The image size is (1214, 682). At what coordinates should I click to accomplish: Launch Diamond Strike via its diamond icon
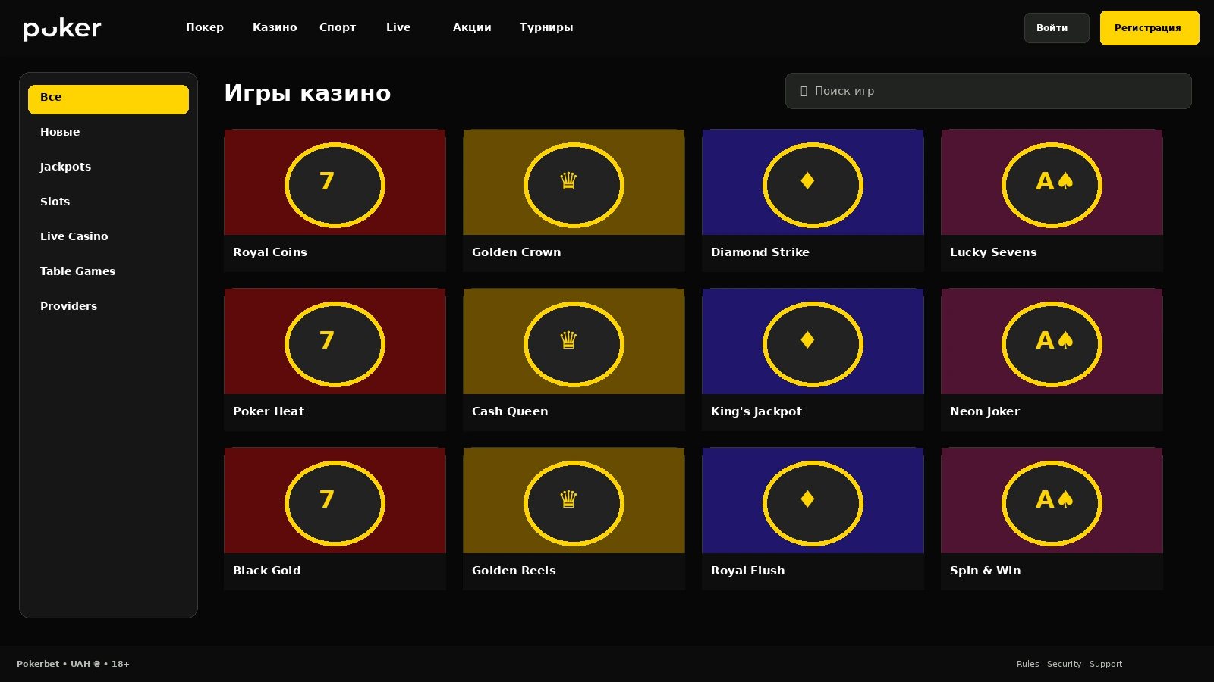(813, 185)
